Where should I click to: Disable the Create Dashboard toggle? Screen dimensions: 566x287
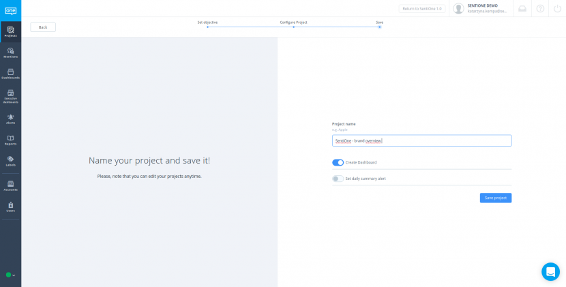pyautogui.click(x=338, y=162)
